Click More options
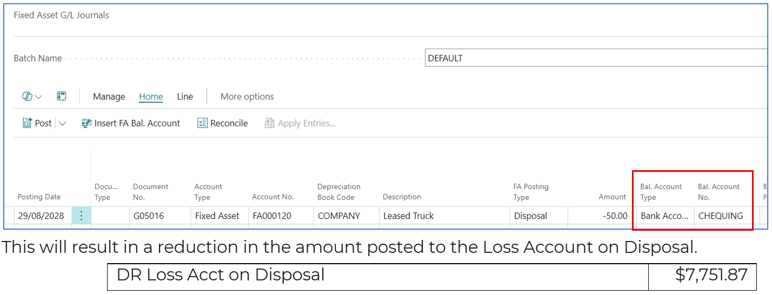 [x=247, y=97]
